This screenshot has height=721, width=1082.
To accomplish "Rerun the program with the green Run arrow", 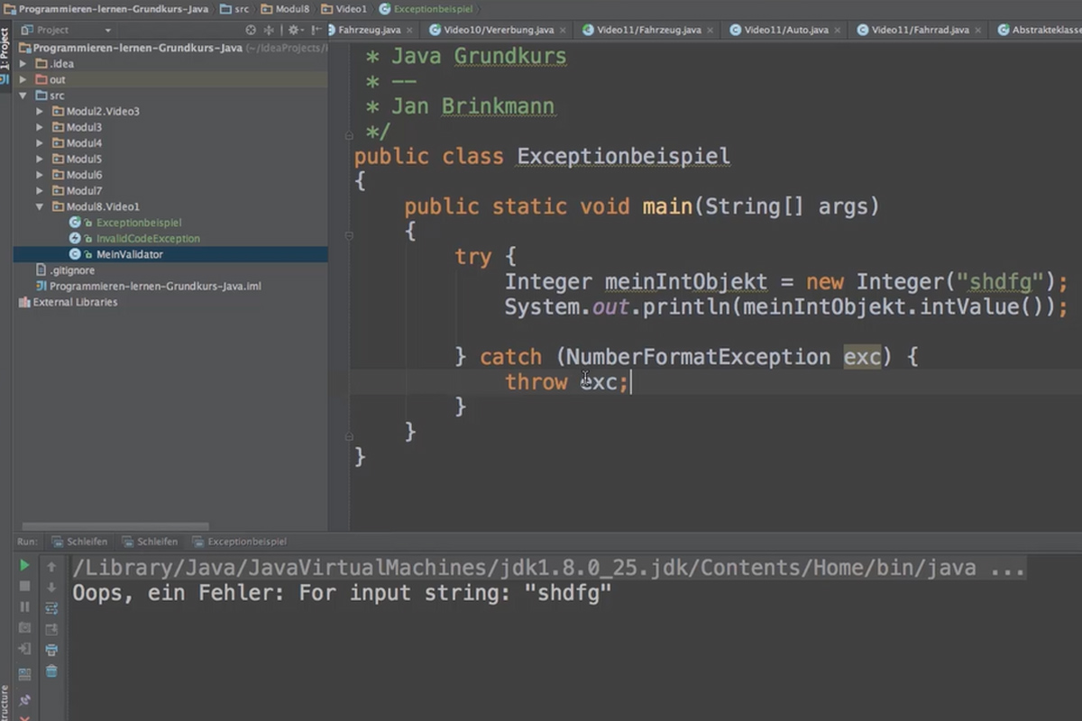I will 24,565.
